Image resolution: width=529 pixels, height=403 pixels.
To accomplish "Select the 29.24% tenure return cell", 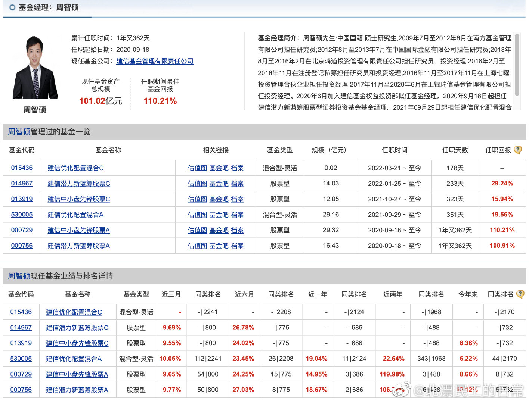I will tap(502, 184).
